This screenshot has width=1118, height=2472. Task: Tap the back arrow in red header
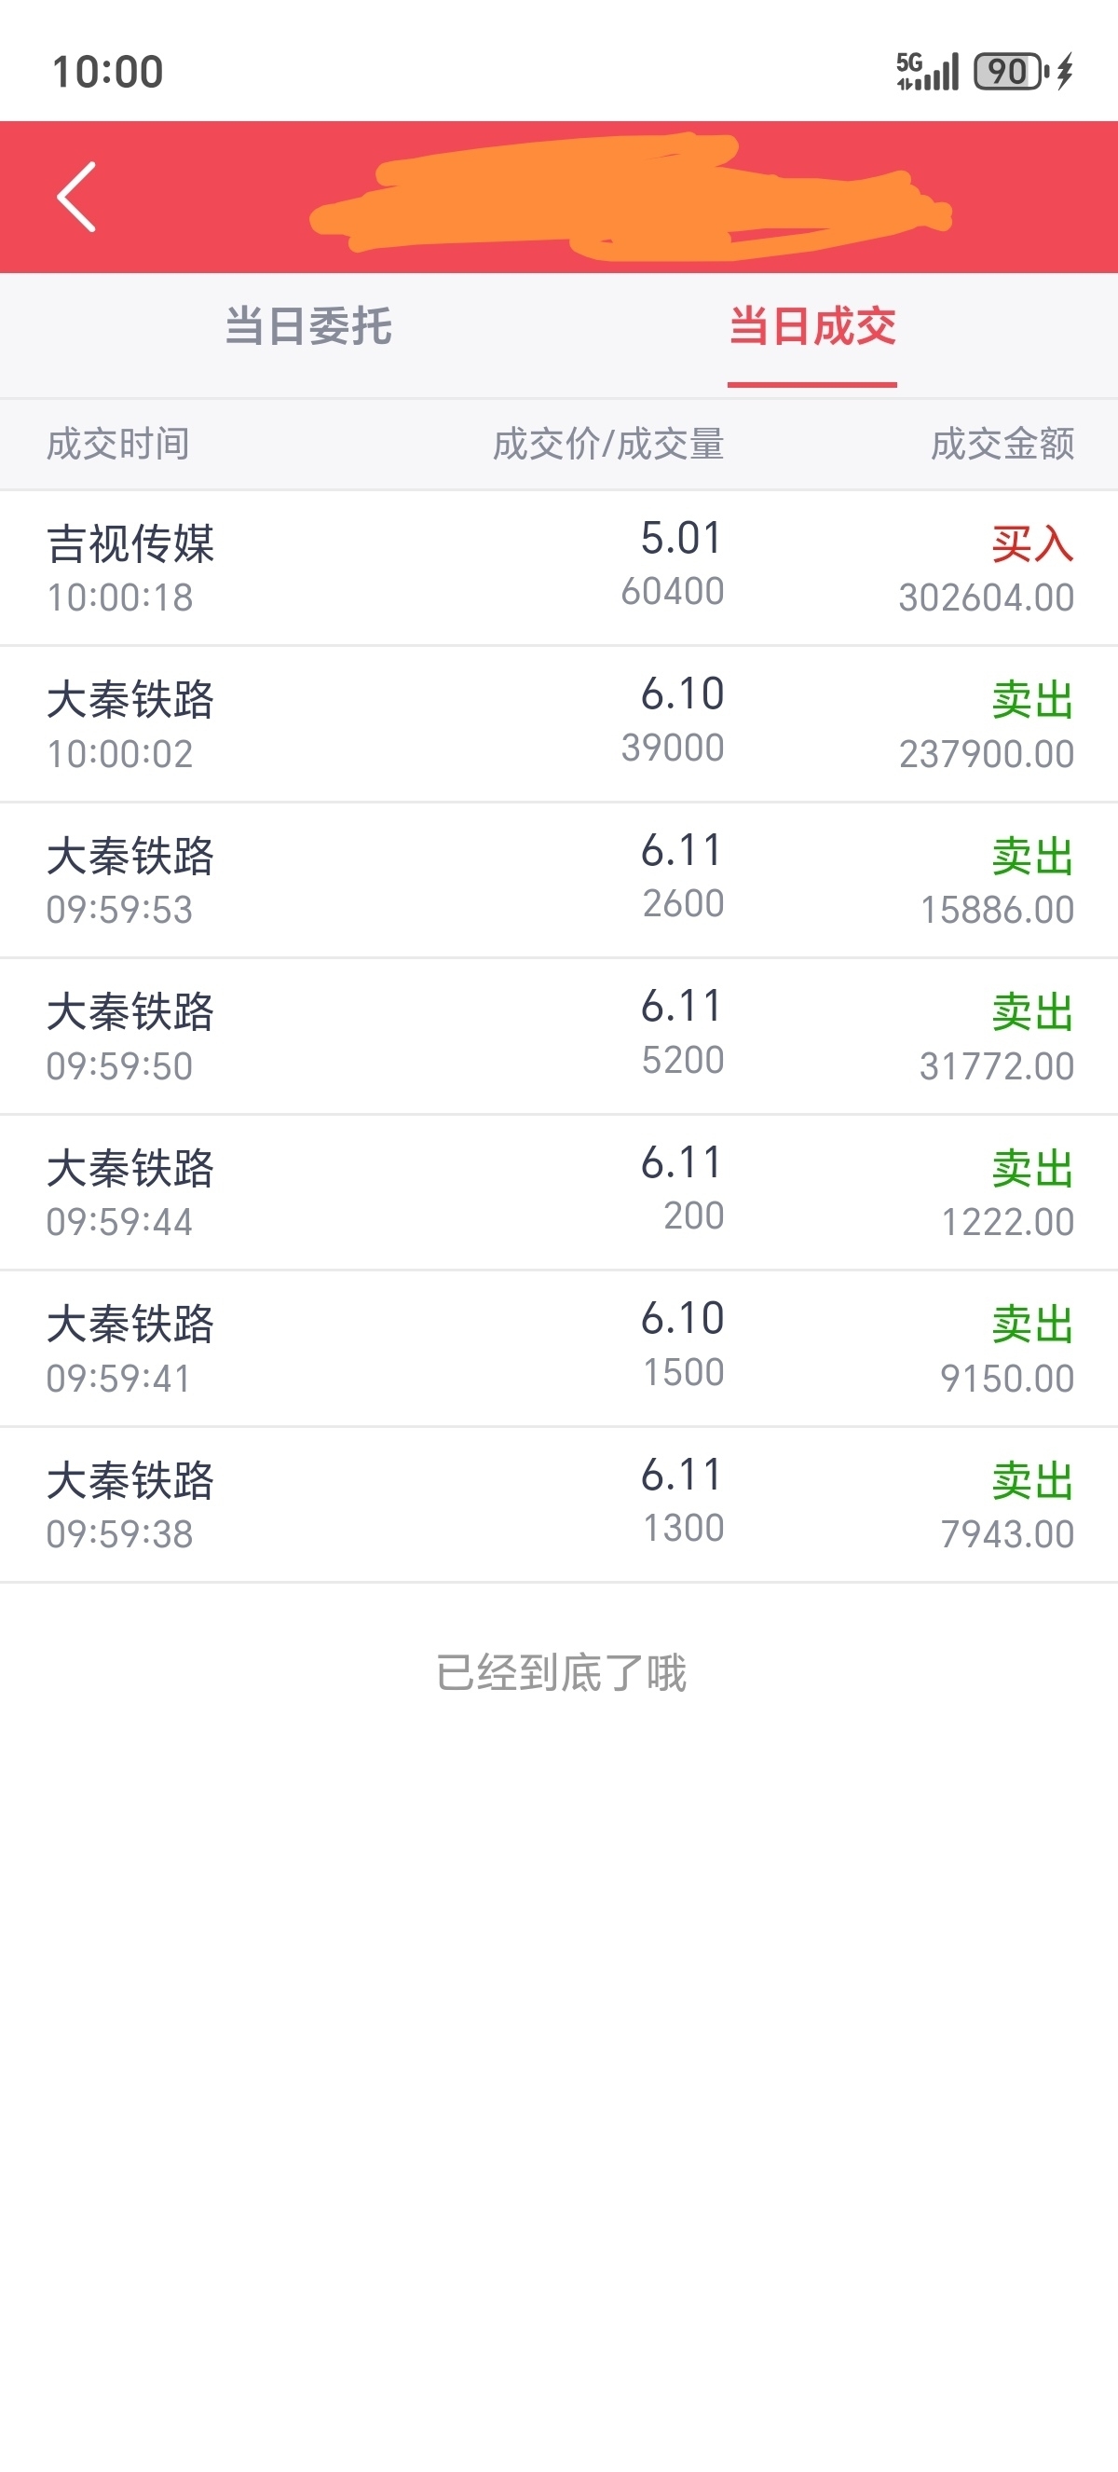pos(76,197)
